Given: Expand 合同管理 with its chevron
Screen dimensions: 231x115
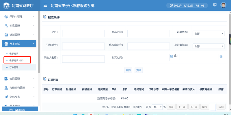Looking at the screenshot, I should 33,79.
